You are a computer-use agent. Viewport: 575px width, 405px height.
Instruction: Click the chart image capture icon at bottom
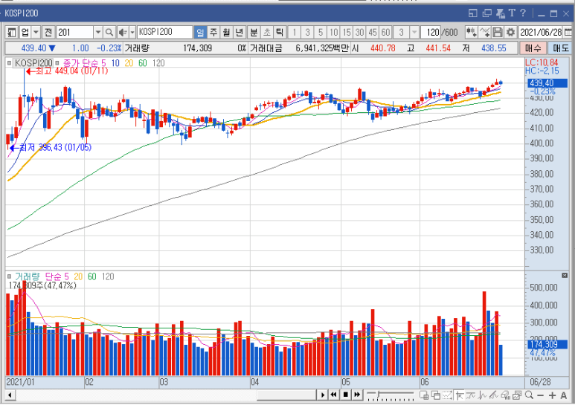(517, 395)
